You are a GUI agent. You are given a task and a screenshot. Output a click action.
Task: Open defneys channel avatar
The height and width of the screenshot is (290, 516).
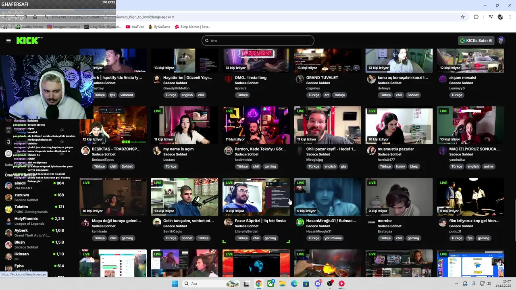(371, 79)
